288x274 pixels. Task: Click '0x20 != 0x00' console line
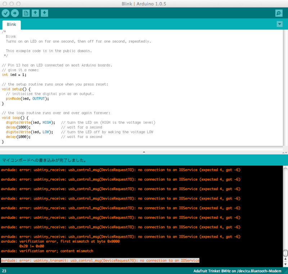(x=32, y=246)
